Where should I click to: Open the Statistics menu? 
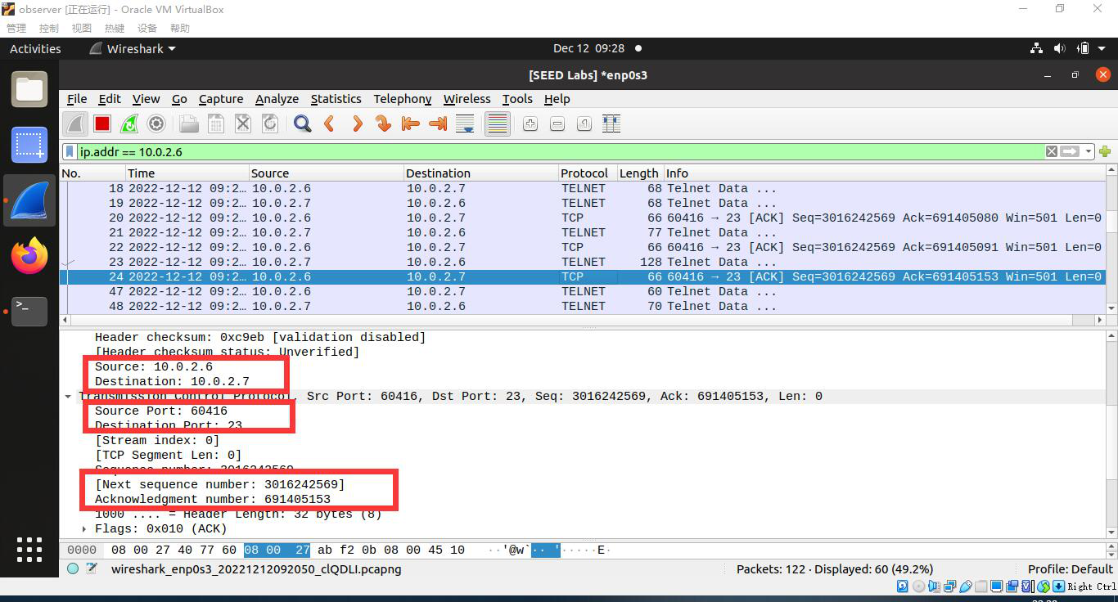(336, 99)
